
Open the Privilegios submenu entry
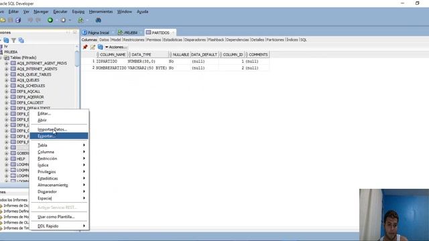(x=59, y=171)
